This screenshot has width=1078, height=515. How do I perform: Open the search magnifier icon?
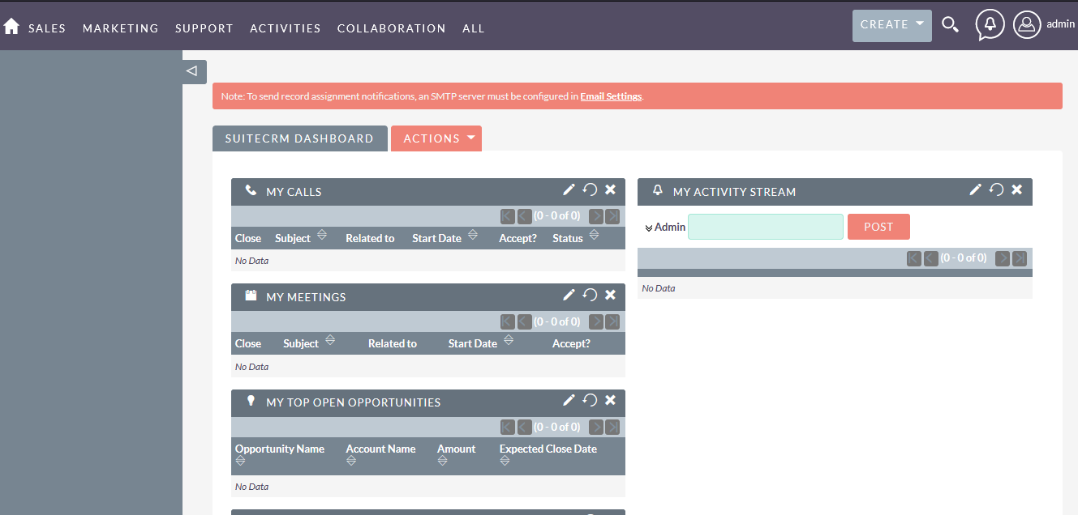[950, 25]
